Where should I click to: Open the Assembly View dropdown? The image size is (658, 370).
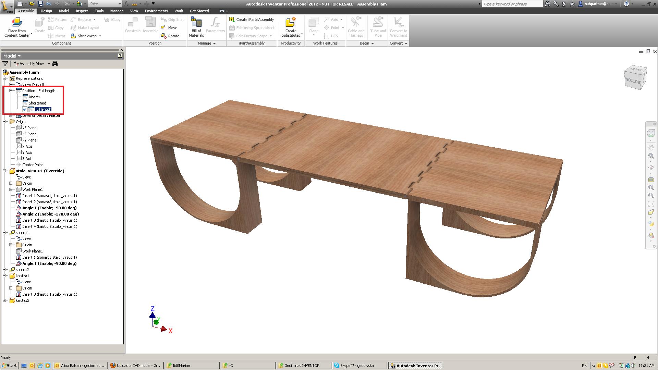48,64
